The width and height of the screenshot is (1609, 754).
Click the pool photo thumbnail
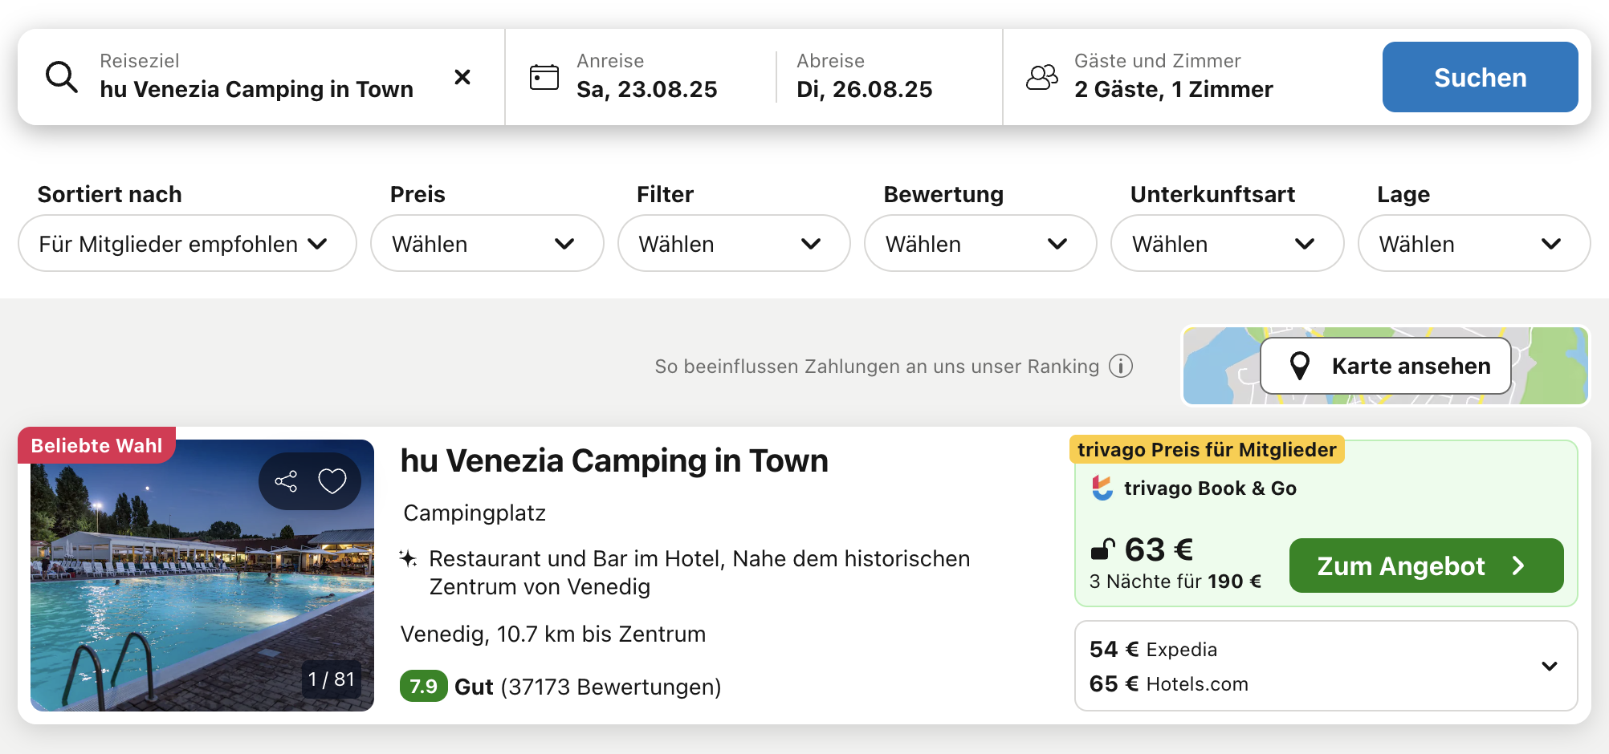[202, 575]
